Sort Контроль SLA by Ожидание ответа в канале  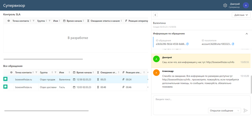click(x=121, y=21)
